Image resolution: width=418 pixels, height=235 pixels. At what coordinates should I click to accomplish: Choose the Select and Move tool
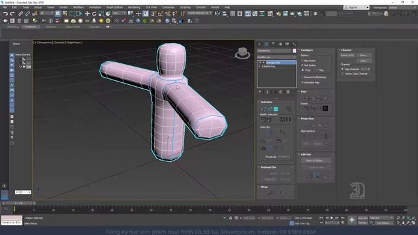click(x=87, y=14)
